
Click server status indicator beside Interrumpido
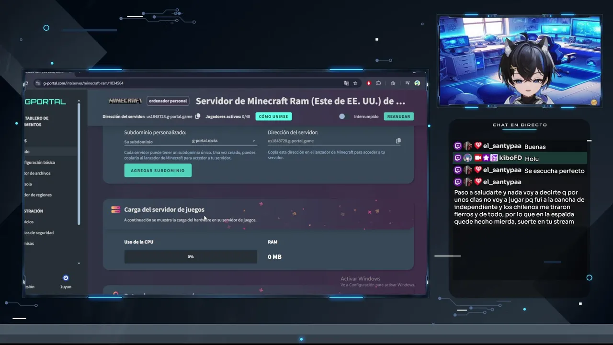pyautogui.click(x=342, y=116)
